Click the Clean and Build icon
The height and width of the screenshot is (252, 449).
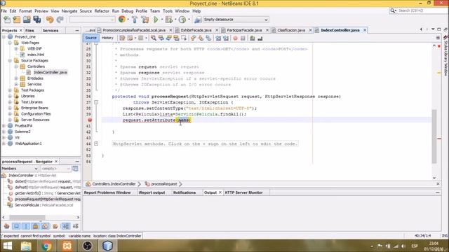(145, 20)
